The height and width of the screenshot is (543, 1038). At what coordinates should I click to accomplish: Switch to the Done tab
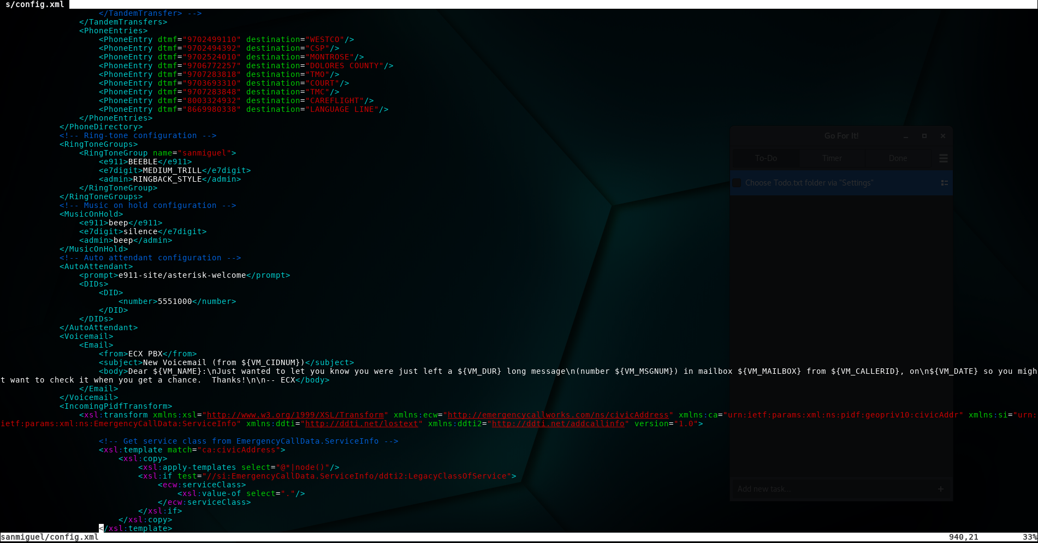[898, 158]
